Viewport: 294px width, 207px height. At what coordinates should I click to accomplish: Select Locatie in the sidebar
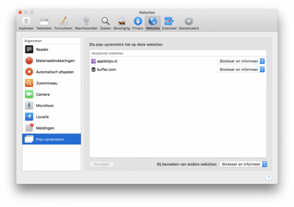click(x=52, y=117)
